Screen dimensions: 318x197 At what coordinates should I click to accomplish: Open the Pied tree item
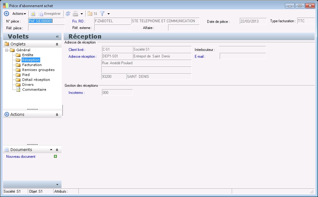[26, 75]
